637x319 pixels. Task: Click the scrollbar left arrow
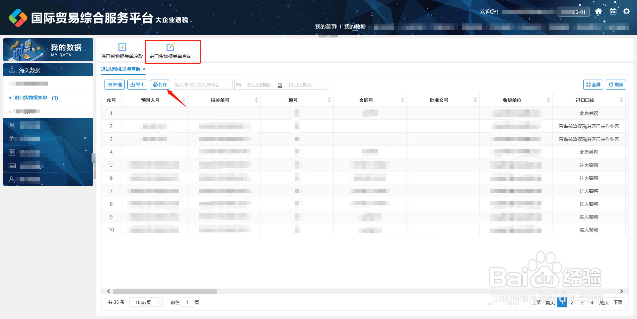tap(108, 291)
